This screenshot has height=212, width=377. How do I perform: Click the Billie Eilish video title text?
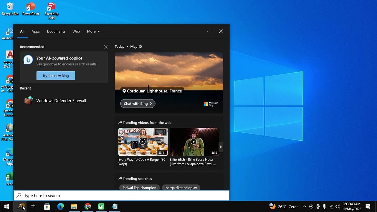coord(193,162)
